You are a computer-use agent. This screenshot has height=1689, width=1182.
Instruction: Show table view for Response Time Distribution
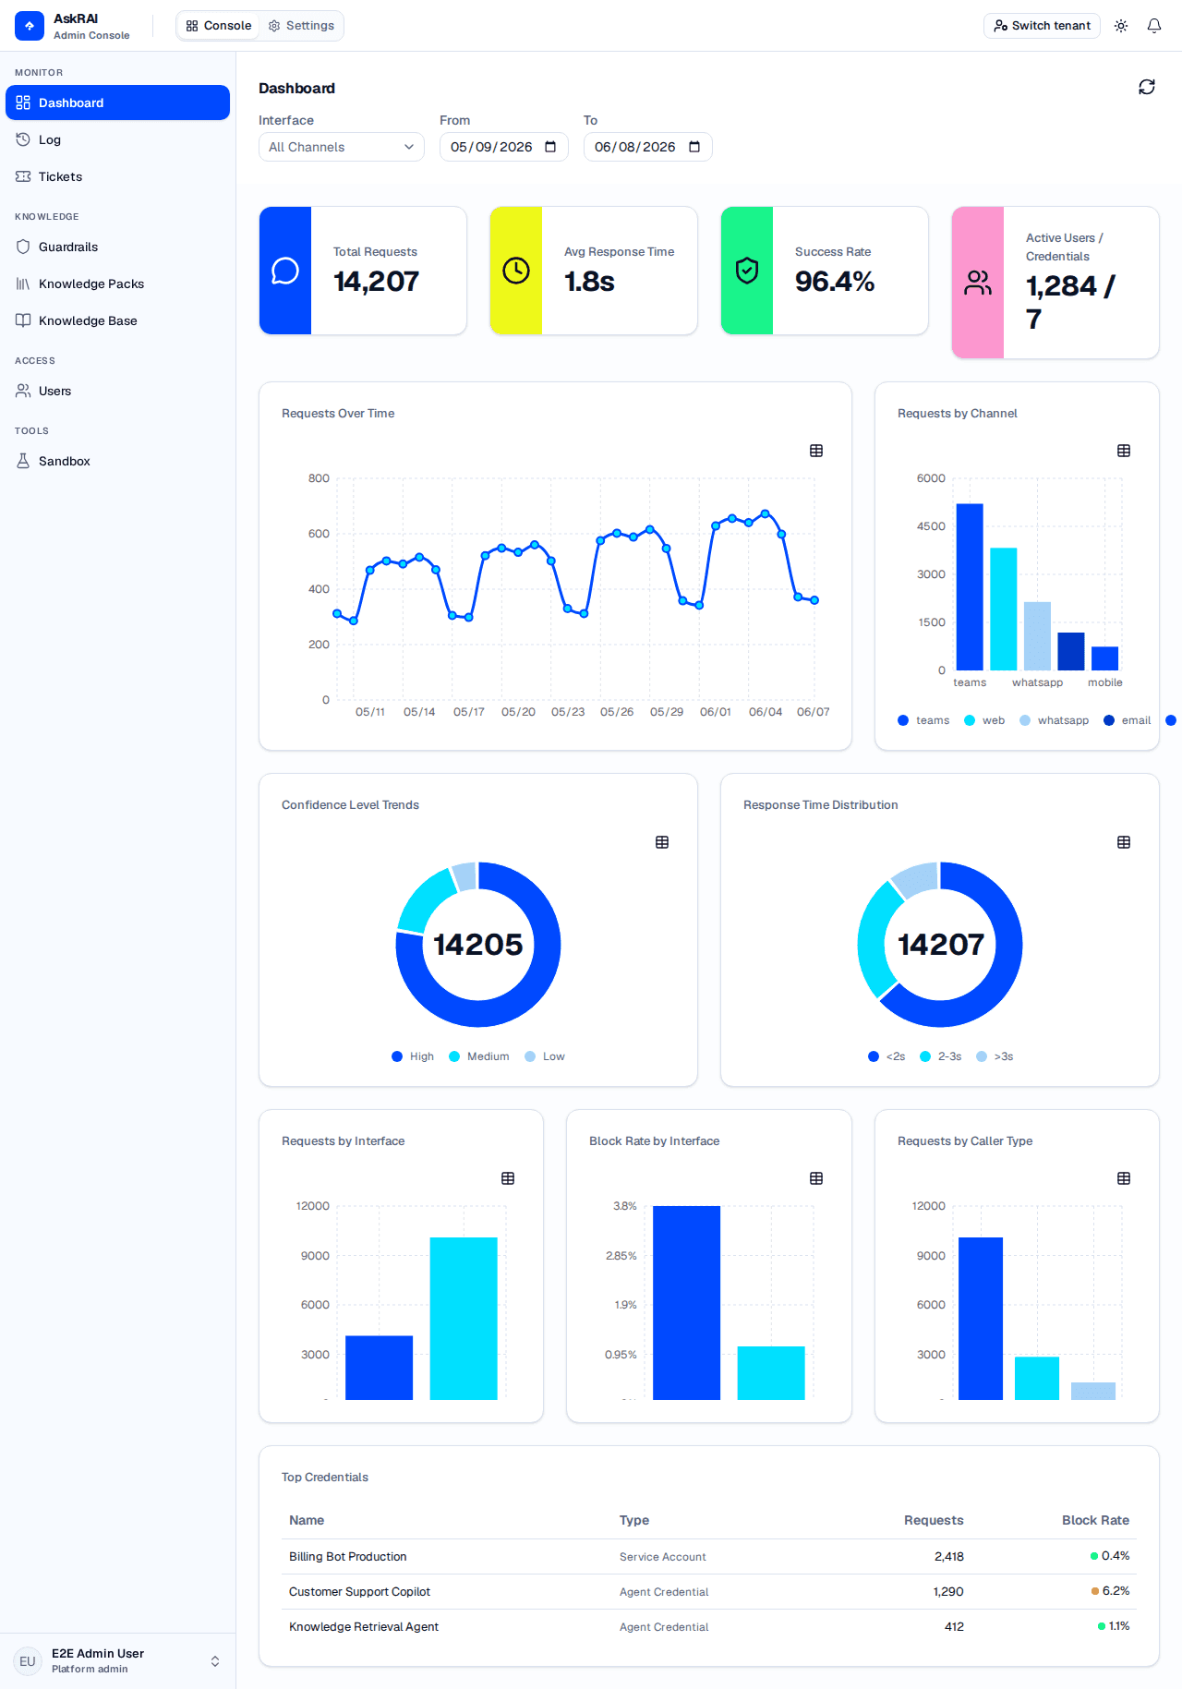click(1124, 842)
